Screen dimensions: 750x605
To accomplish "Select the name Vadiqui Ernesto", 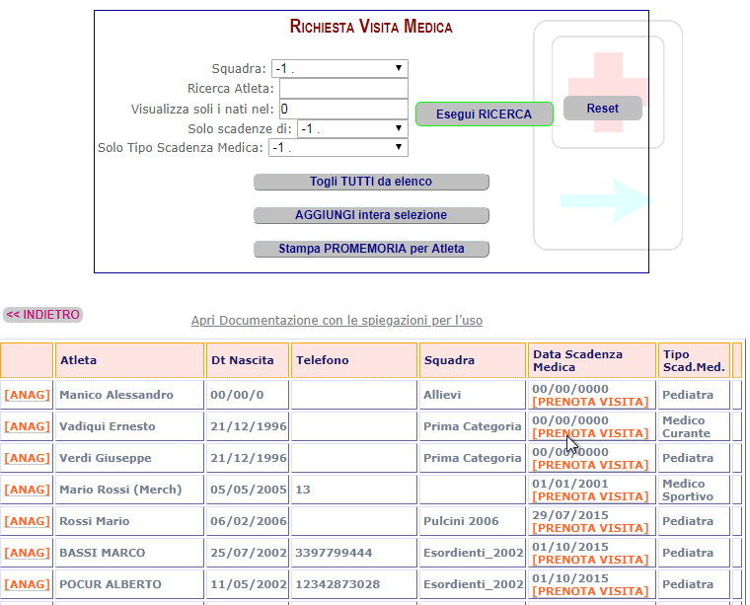I will (108, 426).
